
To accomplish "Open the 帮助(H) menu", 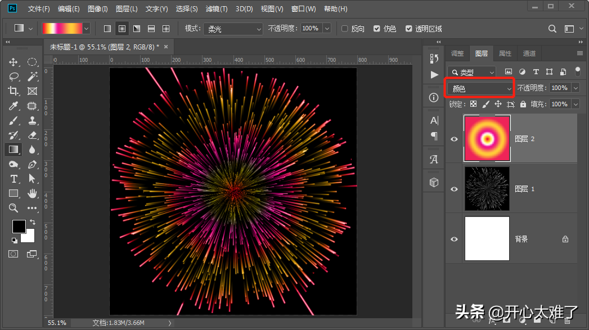I will coord(335,8).
